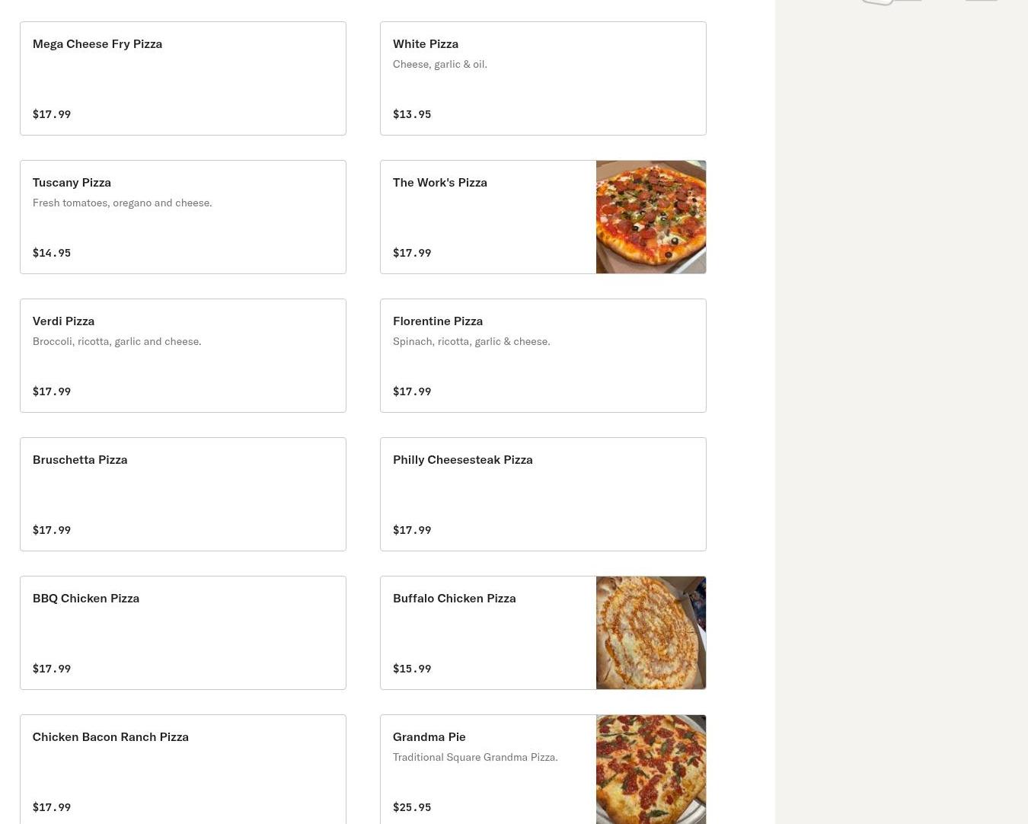1028x824 pixels.
Task: Click 'Spinach, ricotta, garlic & cheese.' text
Action: [x=471, y=341]
